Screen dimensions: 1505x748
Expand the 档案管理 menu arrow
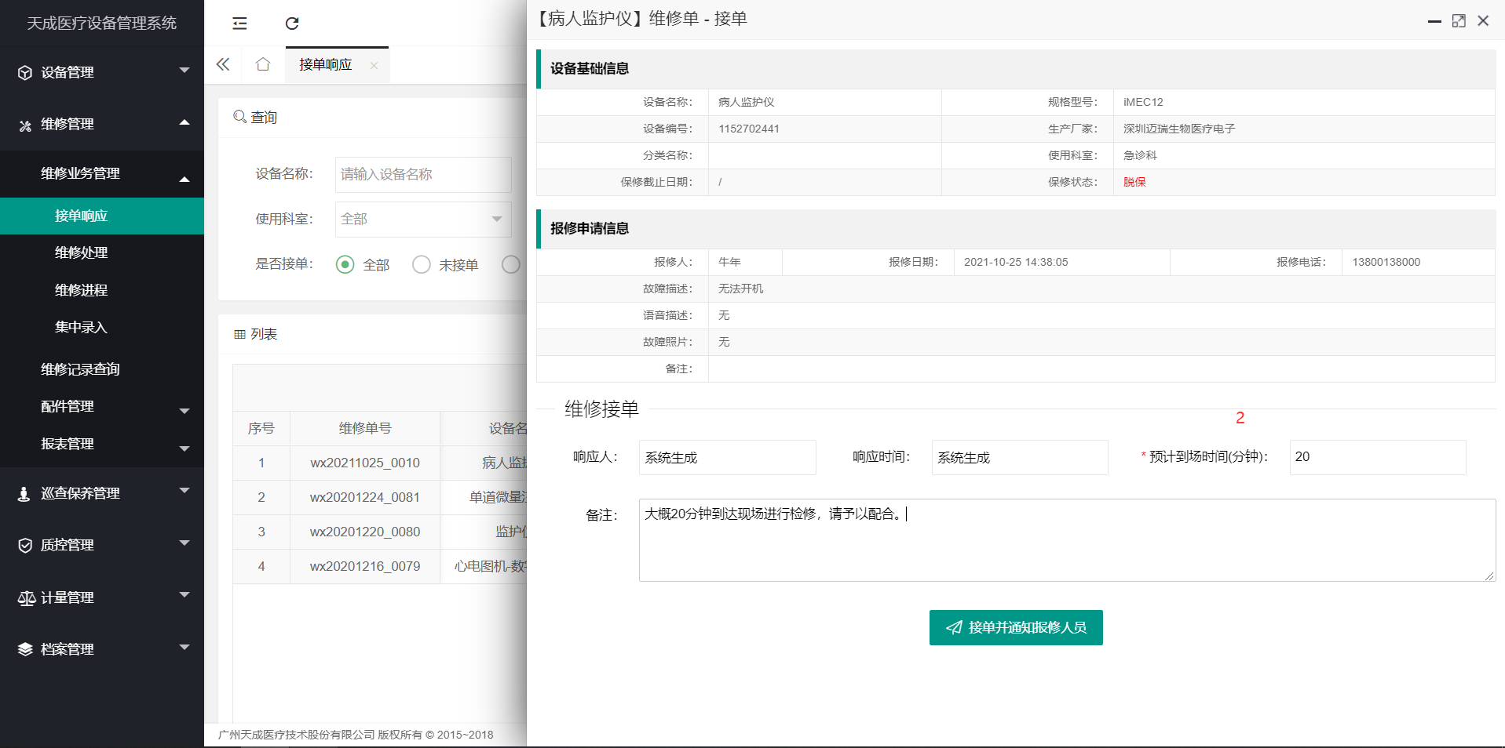(x=184, y=647)
